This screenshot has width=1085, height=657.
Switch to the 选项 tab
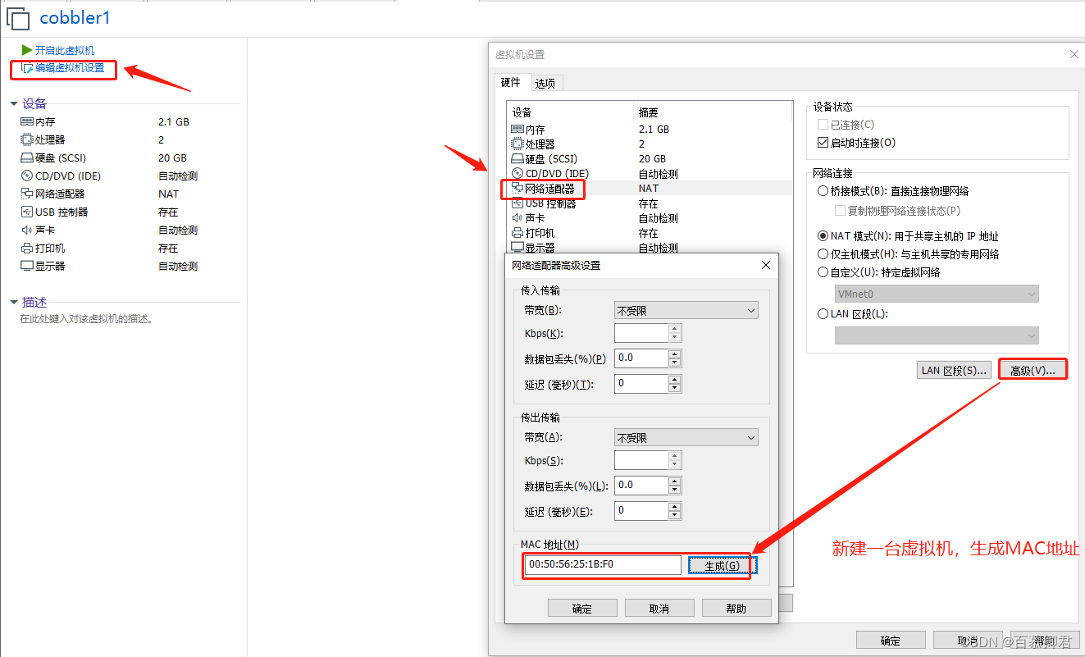click(x=545, y=83)
